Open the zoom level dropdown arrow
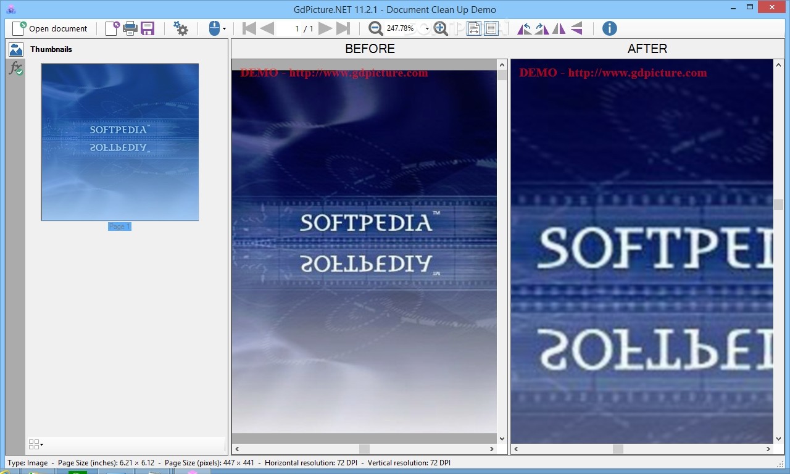The height and width of the screenshot is (474, 790). [427, 29]
